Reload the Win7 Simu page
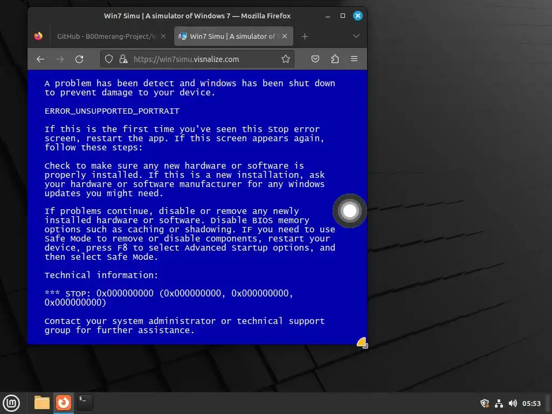 [79, 59]
